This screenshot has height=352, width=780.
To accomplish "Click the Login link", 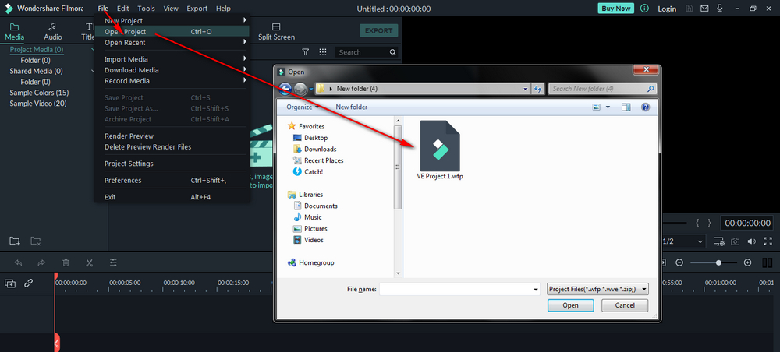I will 667,9.
